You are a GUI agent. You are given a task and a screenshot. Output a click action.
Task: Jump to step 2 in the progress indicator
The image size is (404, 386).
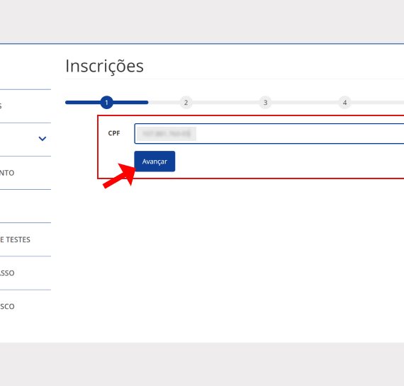(186, 103)
